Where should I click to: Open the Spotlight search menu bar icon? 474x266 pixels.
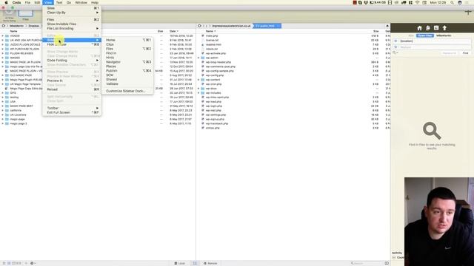tap(452, 2)
